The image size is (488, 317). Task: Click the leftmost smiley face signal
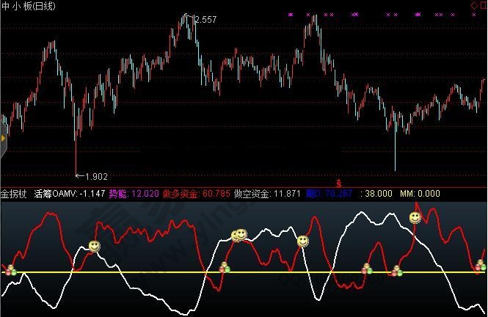pyautogui.click(x=94, y=247)
